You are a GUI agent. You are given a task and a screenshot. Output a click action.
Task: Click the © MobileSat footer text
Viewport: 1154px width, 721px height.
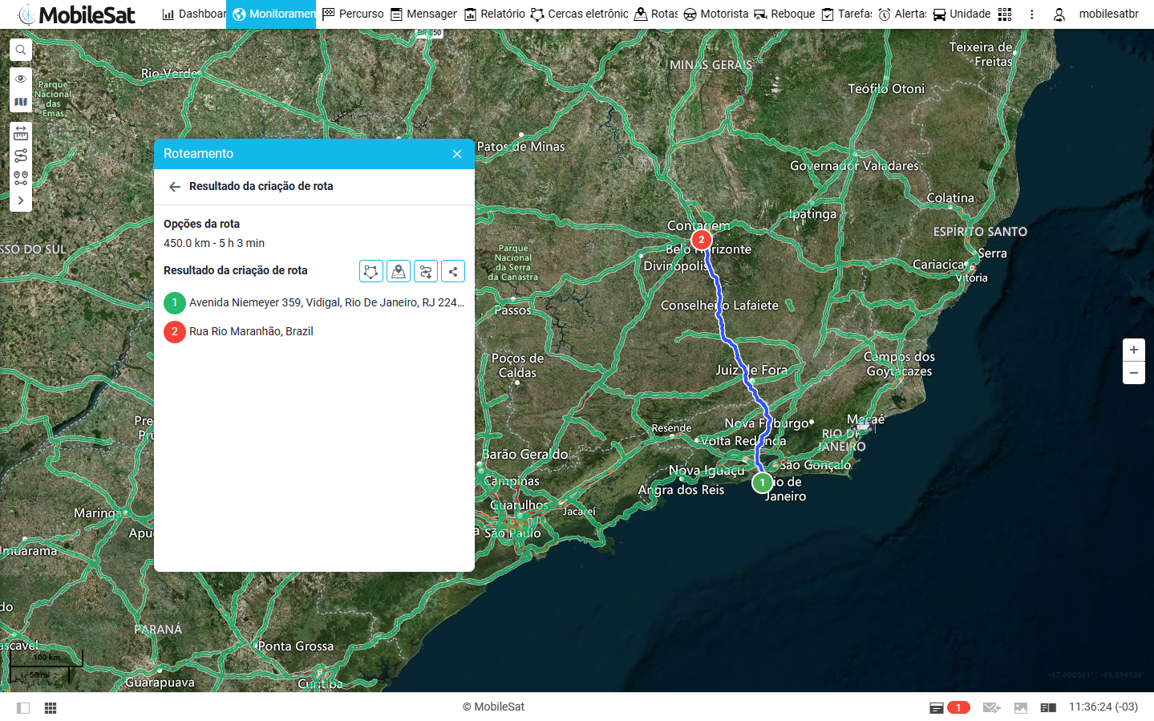pos(493,707)
